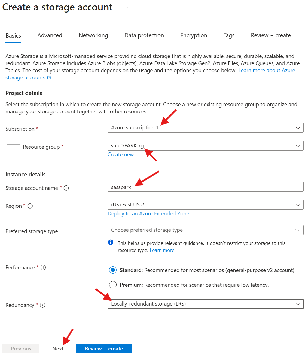Click the info icon next to Region
This screenshot has height=354, width=305.
coord(30,206)
